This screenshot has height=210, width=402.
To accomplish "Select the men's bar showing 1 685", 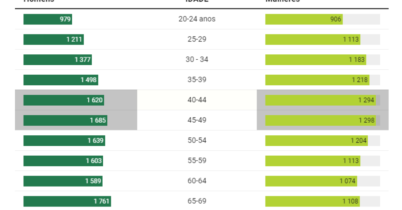I will (x=65, y=120).
